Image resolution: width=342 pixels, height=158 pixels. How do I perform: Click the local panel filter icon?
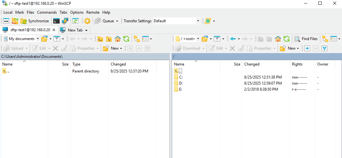click(57, 39)
